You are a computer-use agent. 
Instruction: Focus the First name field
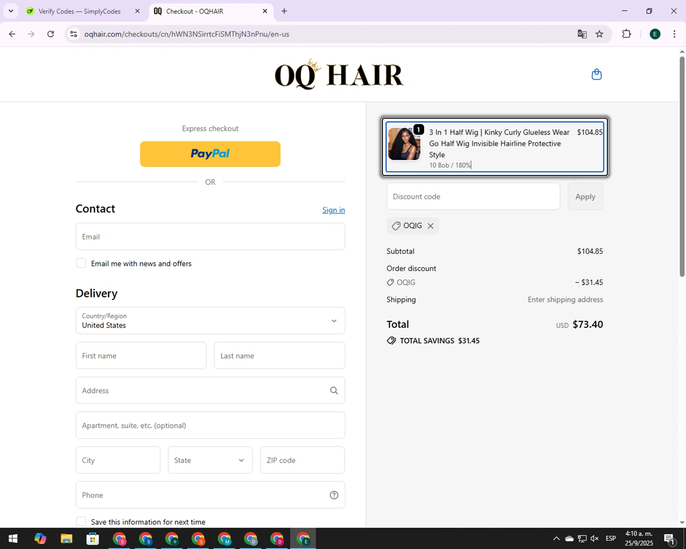click(141, 355)
